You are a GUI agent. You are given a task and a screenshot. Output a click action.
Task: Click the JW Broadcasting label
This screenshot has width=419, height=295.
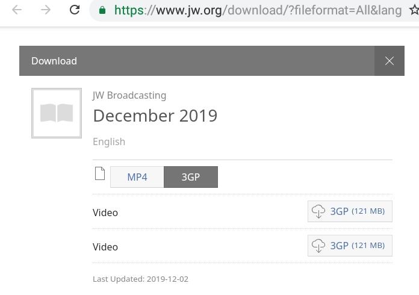pyautogui.click(x=129, y=95)
